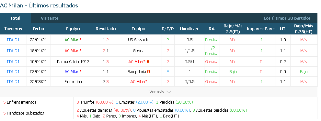Click the Impares/Pares column header
321x121 pixels.
[x=261, y=29]
